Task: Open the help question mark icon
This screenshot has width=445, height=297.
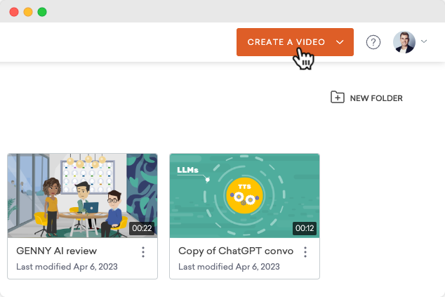Action: coord(373,42)
